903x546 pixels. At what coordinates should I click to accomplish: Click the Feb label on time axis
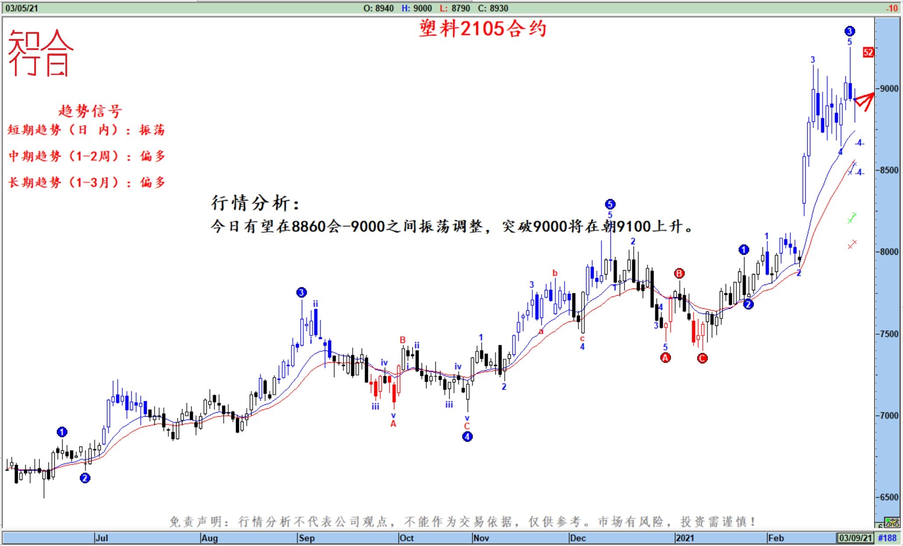coord(776,538)
